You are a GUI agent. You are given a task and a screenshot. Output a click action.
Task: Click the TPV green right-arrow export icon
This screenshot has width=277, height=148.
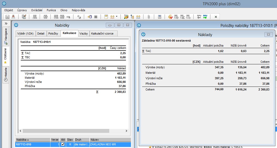pos(205,17)
